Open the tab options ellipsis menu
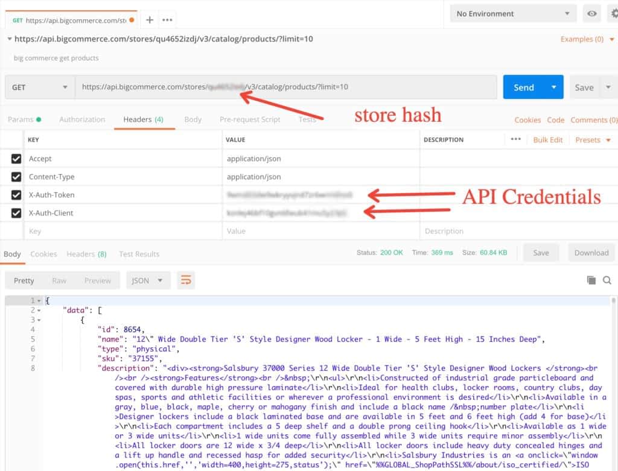The image size is (618, 471). (x=167, y=20)
